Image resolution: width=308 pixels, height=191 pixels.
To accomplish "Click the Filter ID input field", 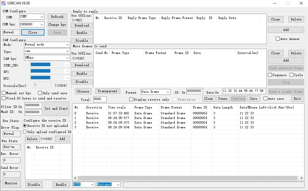I will (x=33, y=105).
